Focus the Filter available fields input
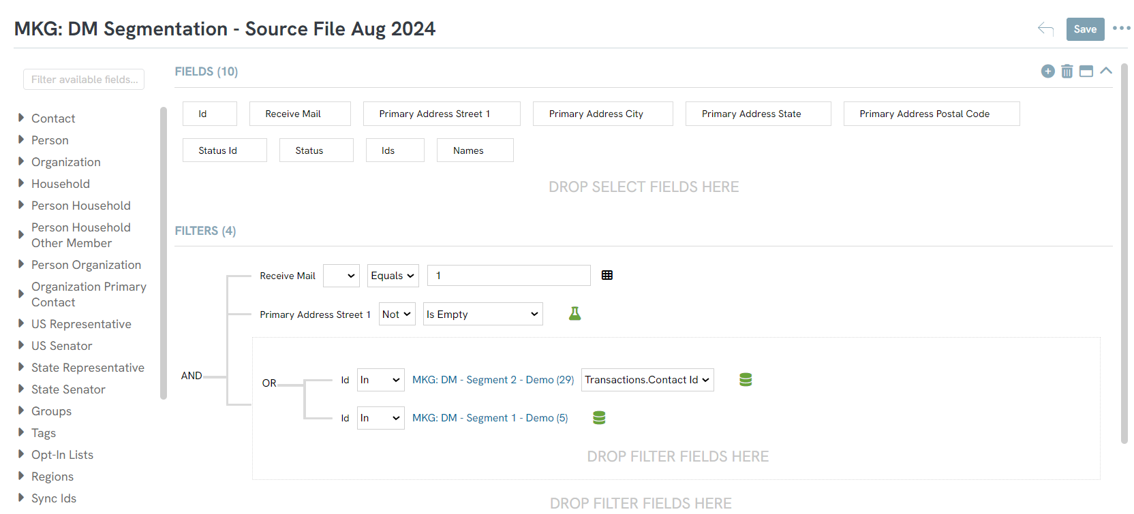Screen dimensions: 1134x514 84,80
